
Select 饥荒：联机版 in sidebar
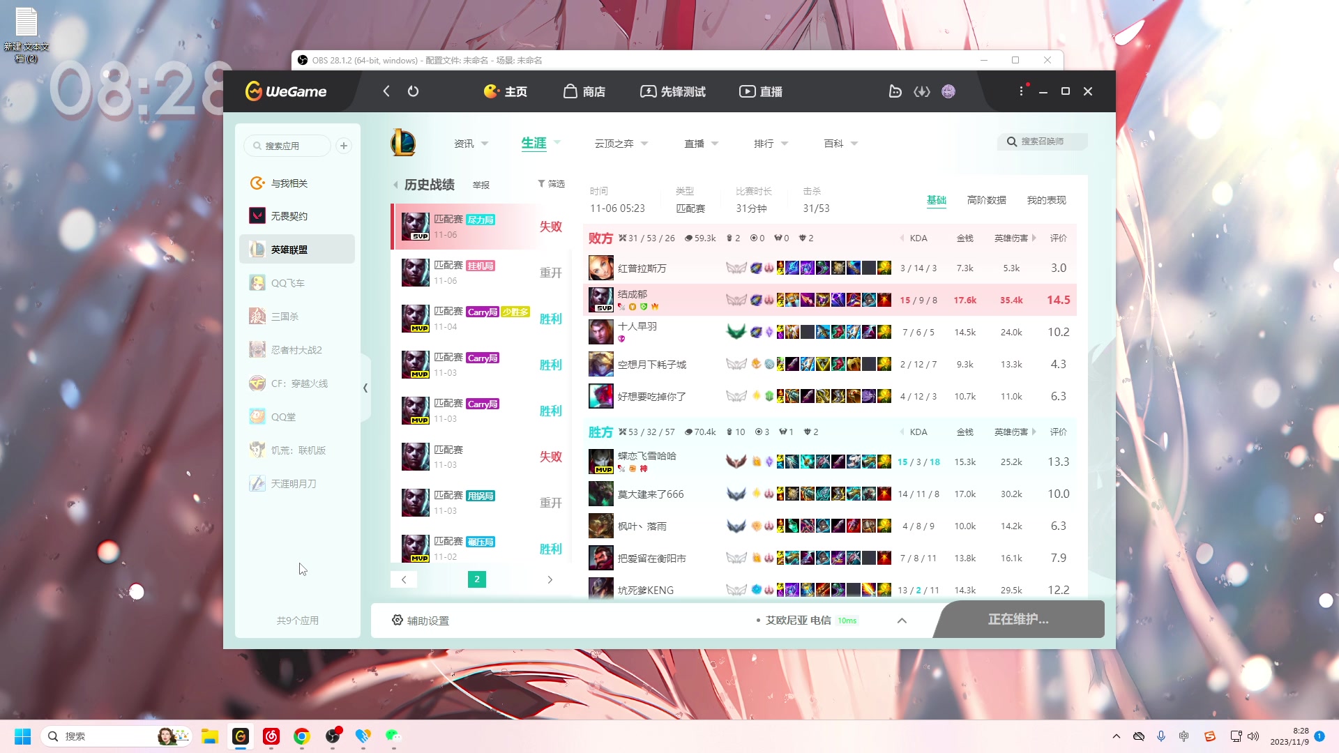pos(297,450)
